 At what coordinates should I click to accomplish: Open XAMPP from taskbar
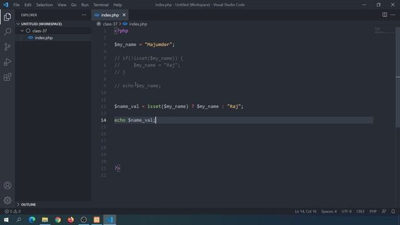[97, 219]
